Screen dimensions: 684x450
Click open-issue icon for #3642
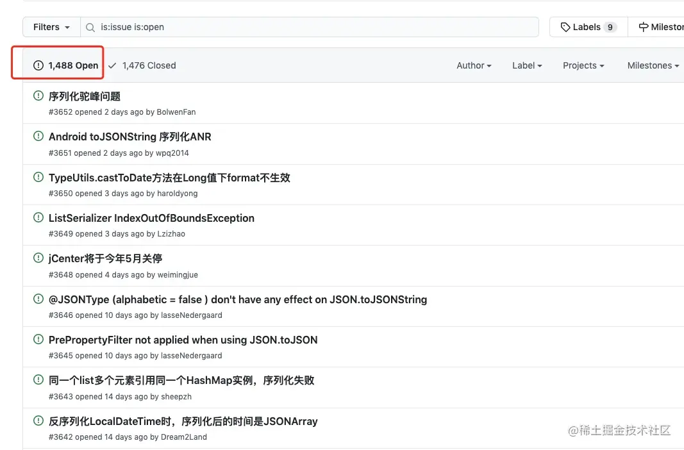tap(38, 421)
